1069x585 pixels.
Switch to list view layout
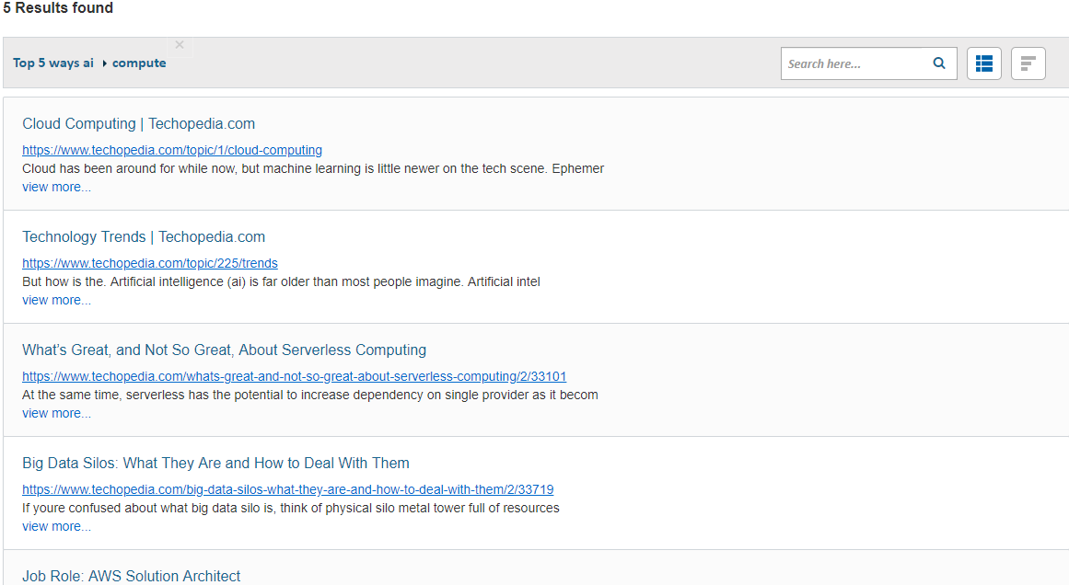pyautogui.click(x=983, y=63)
